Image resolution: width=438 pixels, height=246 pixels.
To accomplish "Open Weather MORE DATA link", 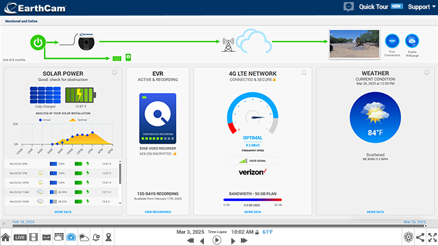I will (x=375, y=212).
